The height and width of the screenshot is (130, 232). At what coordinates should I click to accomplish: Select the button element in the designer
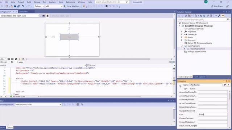click(69, 37)
